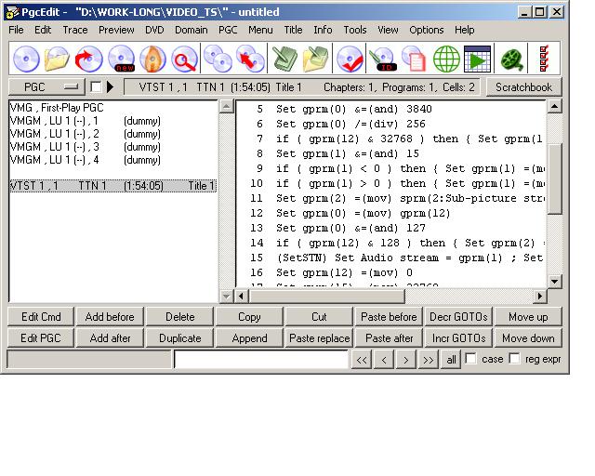Click the green globe icon
This screenshot has width=595, height=476.
tap(446, 59)
